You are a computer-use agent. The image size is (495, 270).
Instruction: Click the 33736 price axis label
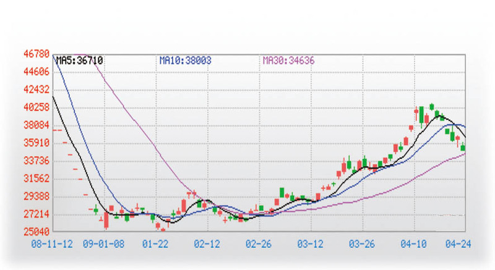tap(37, 161)
